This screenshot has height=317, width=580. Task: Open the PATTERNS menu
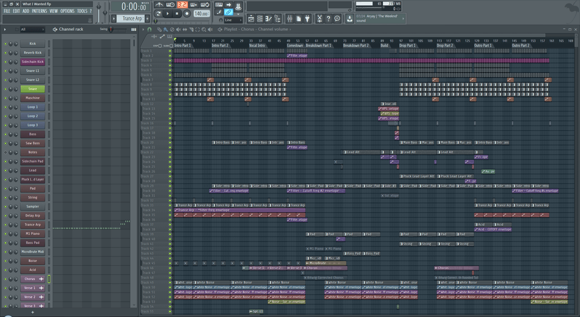pyautogui.click(x=39, y=11)
